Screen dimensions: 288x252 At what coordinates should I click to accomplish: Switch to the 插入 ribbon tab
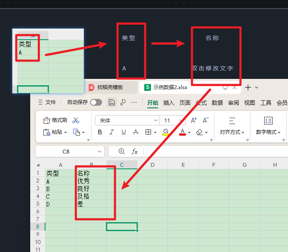coord(169,102)
